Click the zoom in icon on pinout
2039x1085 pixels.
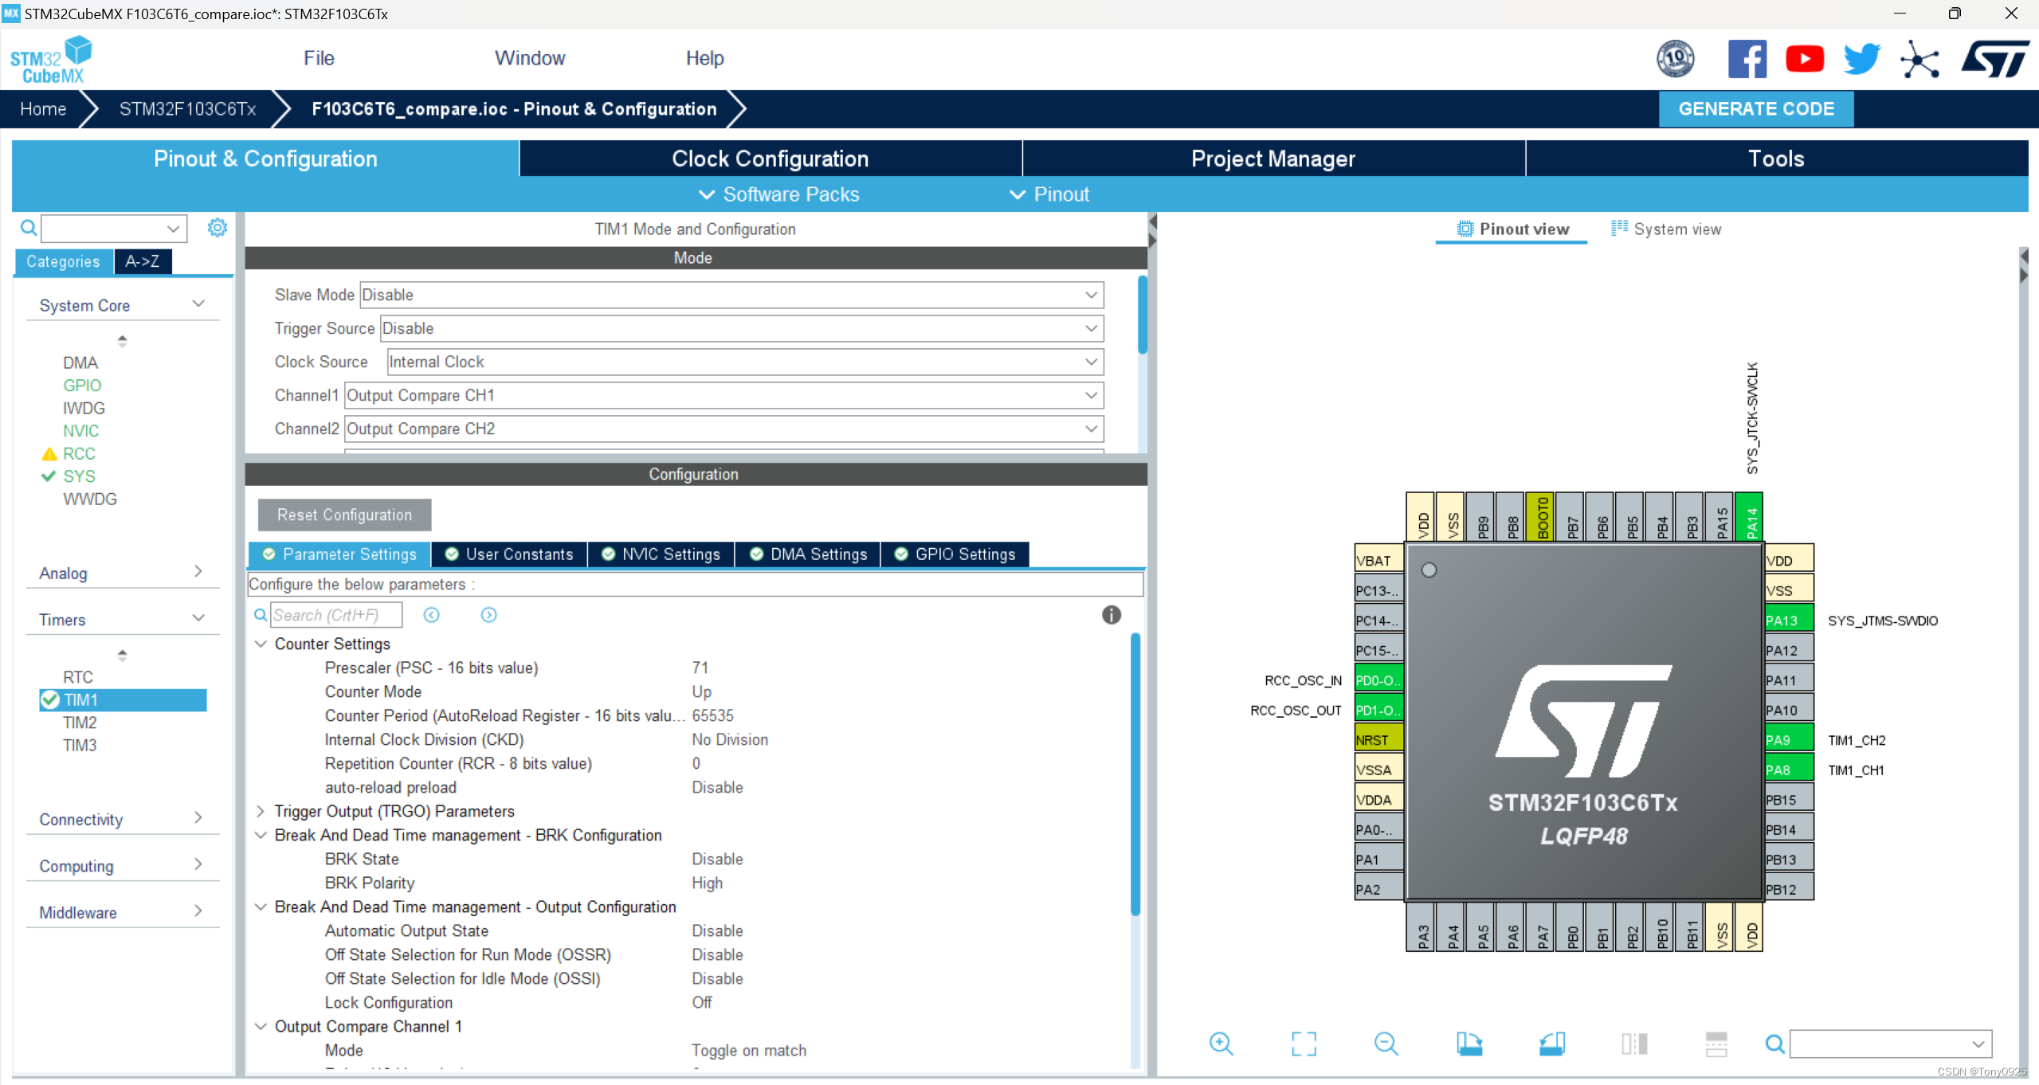click(1219, 1042)
